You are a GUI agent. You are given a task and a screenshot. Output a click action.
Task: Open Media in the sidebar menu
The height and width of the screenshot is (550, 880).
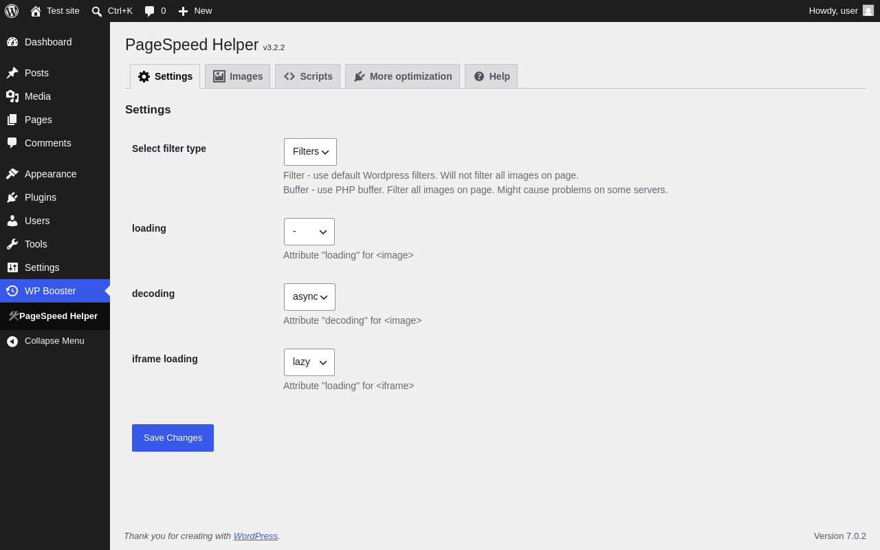pos(55,96)
